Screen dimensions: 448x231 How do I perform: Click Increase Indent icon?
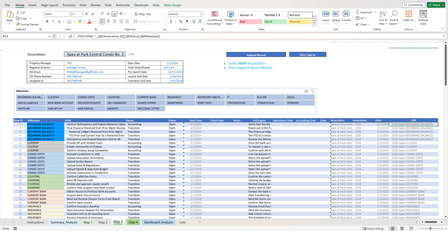(x=128, y=21)
